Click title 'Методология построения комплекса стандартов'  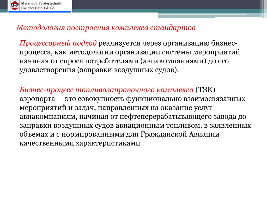coord(106,28)
